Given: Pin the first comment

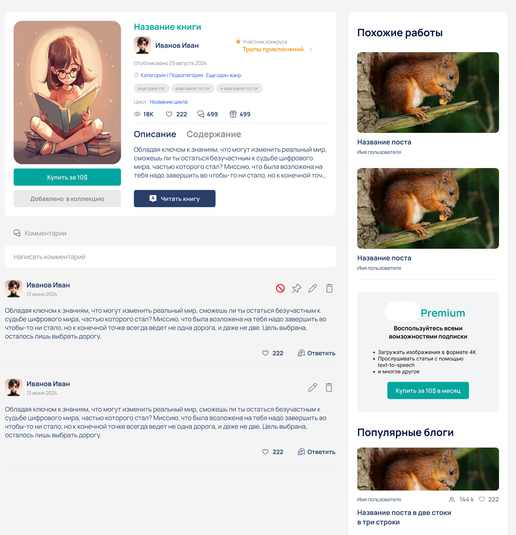Looking at the screenshot, I should click(x=296, y=288).
